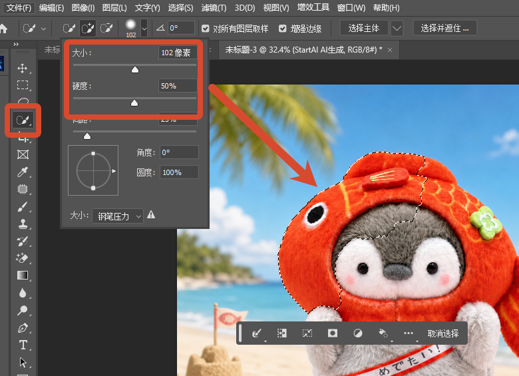Open the 图像(I) menu
519x376 pixels.
point(83,7)
